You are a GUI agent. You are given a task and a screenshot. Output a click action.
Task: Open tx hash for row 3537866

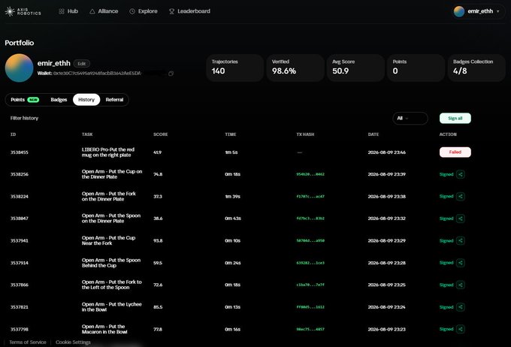pyautogui.click(x=310, y=285)
